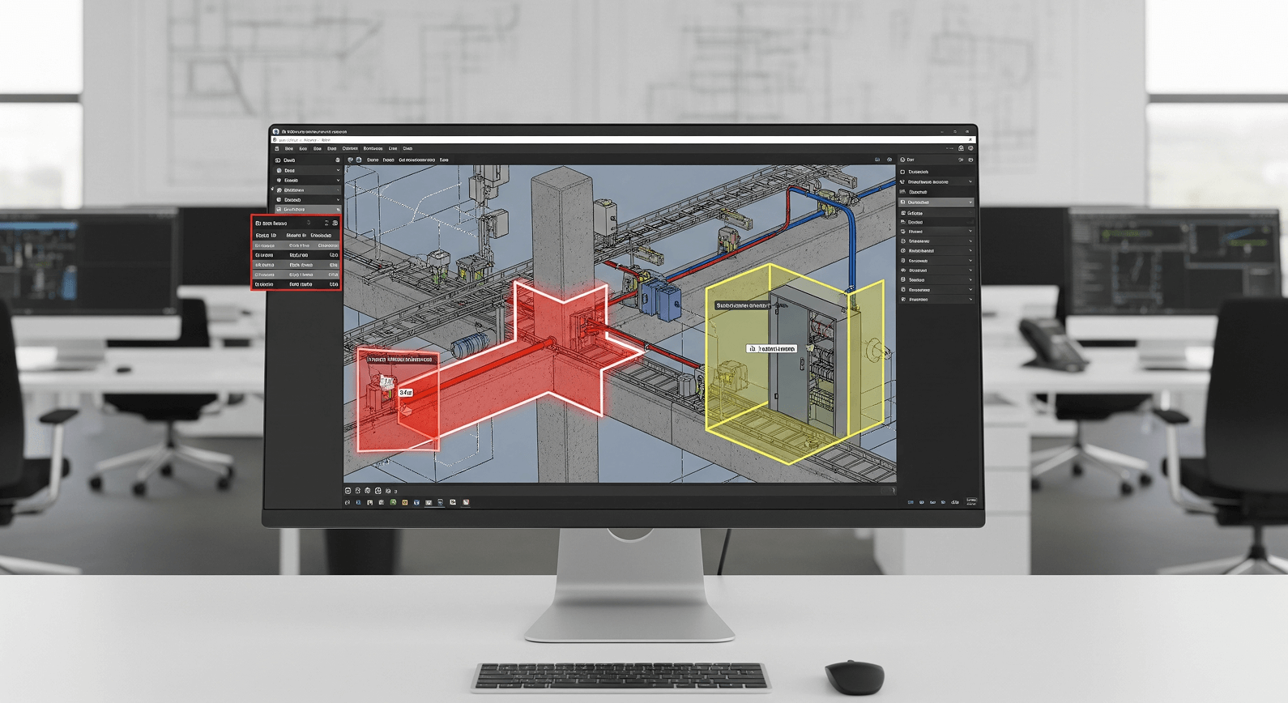Select the first item in the right panel list
Screen dimensions: 1288x703
click(936, 172)
